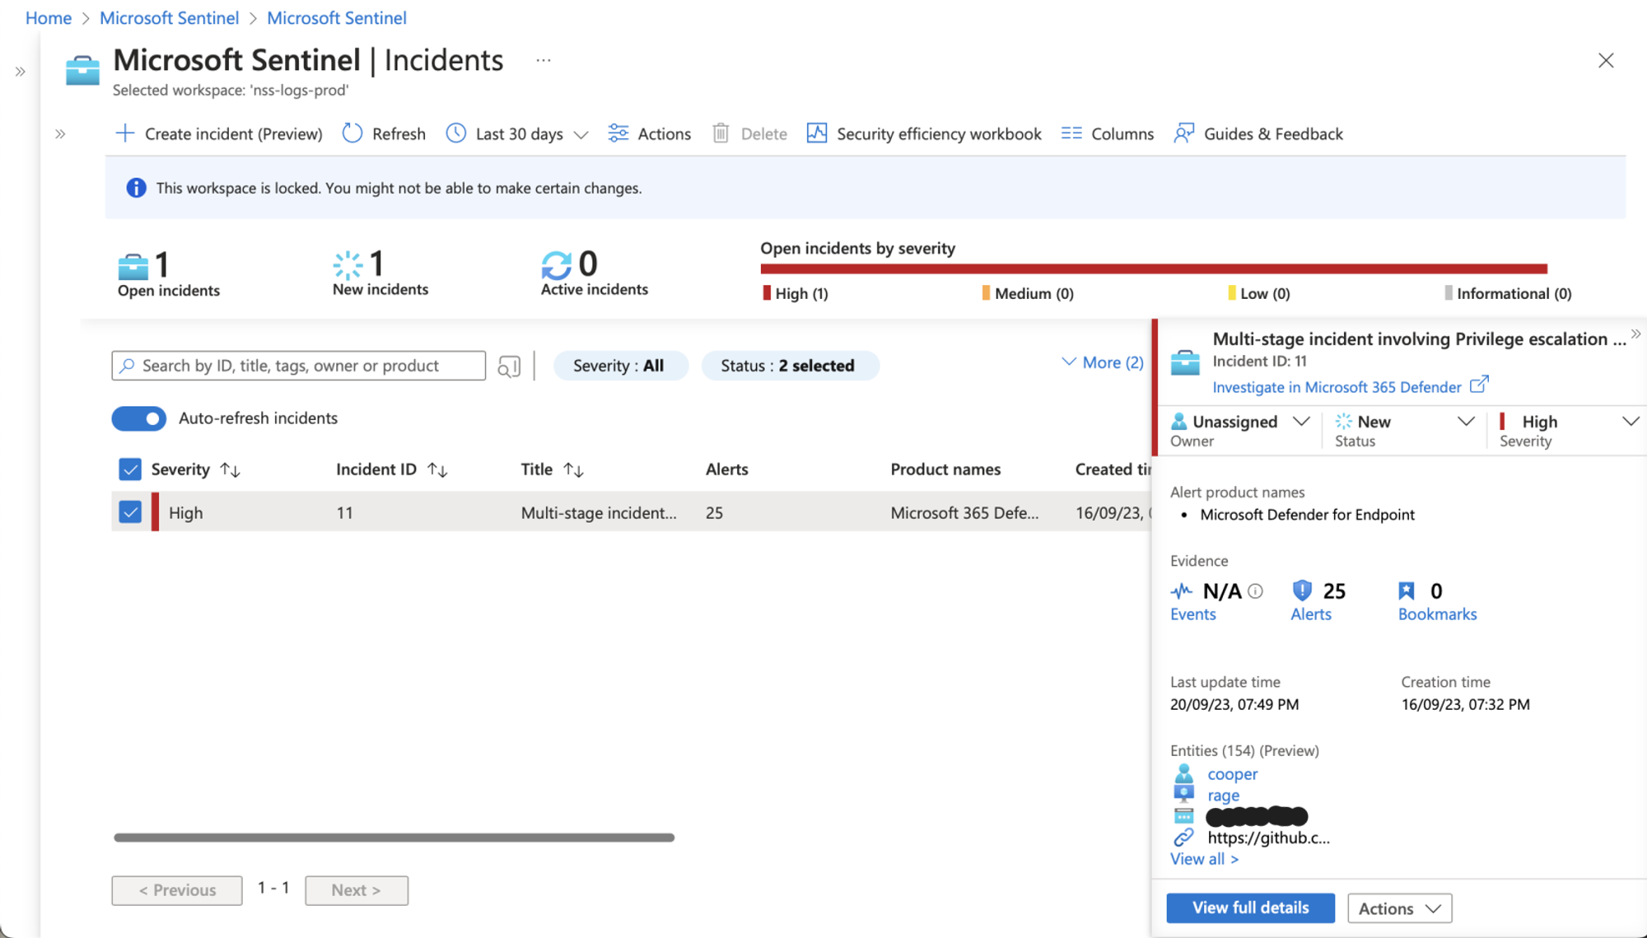Screen dimensions: 1647x938
Task: Click the search feedback icon beside search box
Action: coord(509,366)
